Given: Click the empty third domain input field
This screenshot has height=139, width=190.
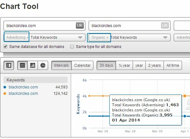Looking at the screenshot, I should [x=182, y=26].
